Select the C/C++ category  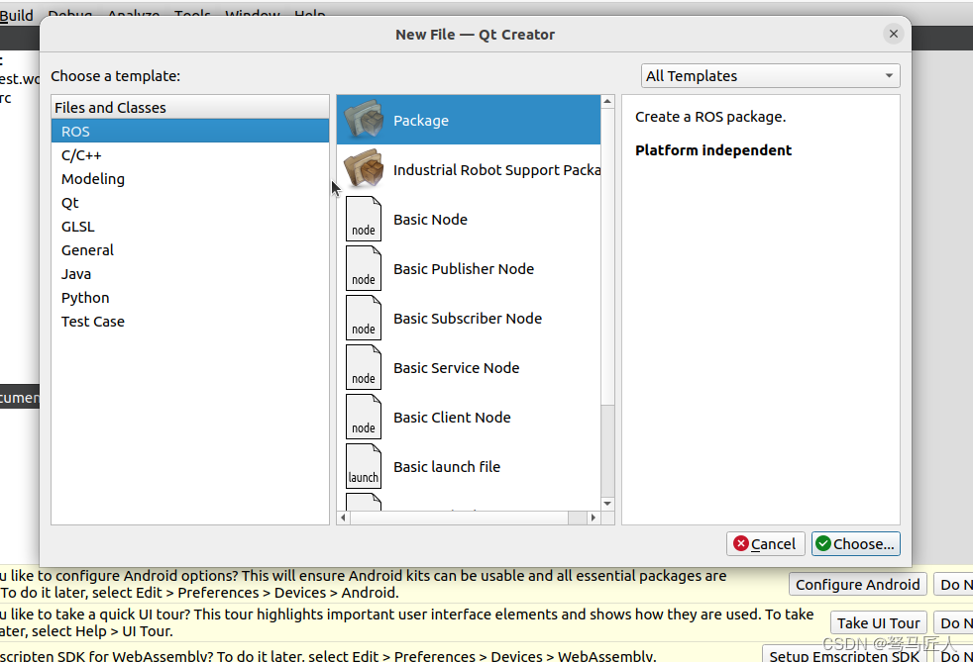[x=190, y=155]
